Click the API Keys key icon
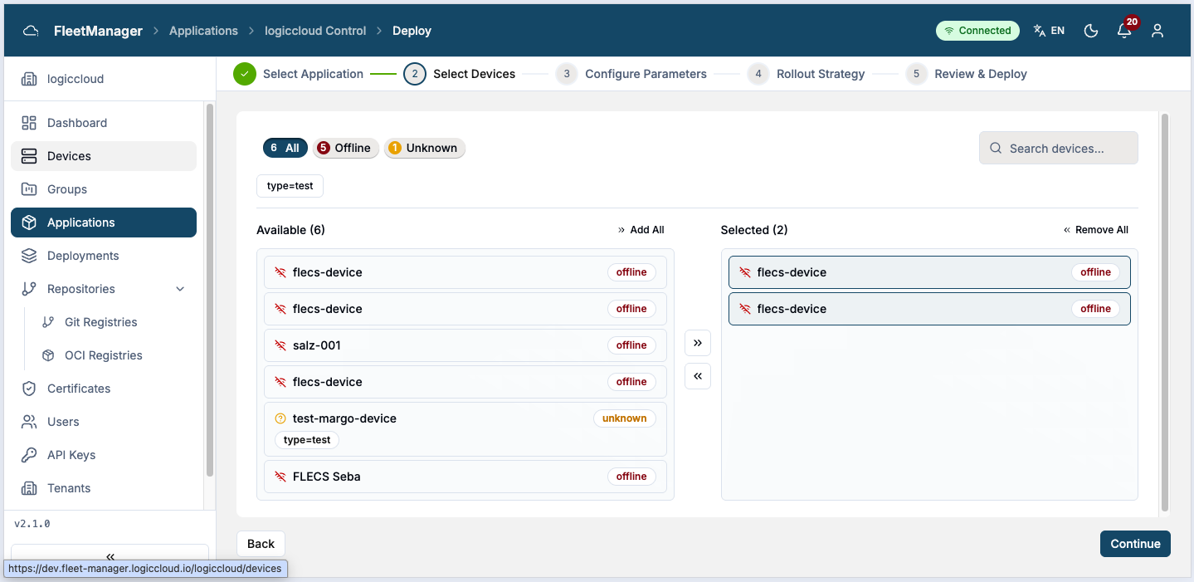The height and width of the screenshot is (582, 1194). [x=29, y=455]
